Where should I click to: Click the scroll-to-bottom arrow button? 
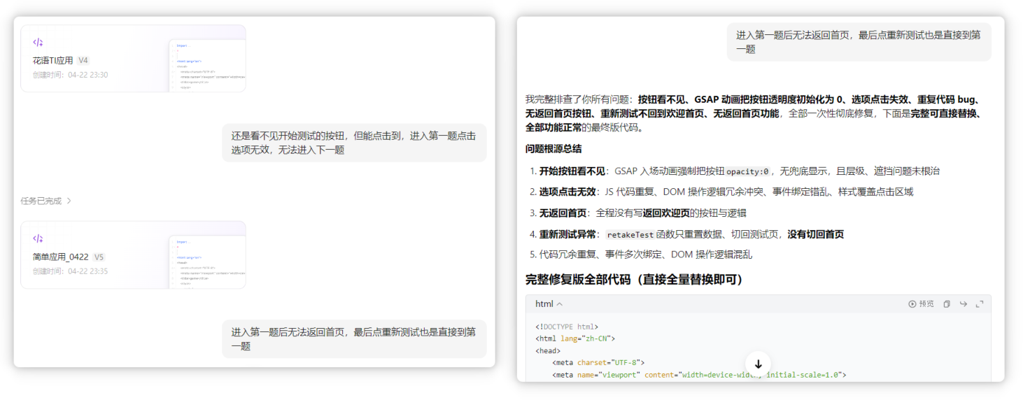tap(758, 364)
